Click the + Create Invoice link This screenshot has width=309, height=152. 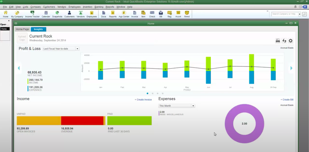click(143, 100)
